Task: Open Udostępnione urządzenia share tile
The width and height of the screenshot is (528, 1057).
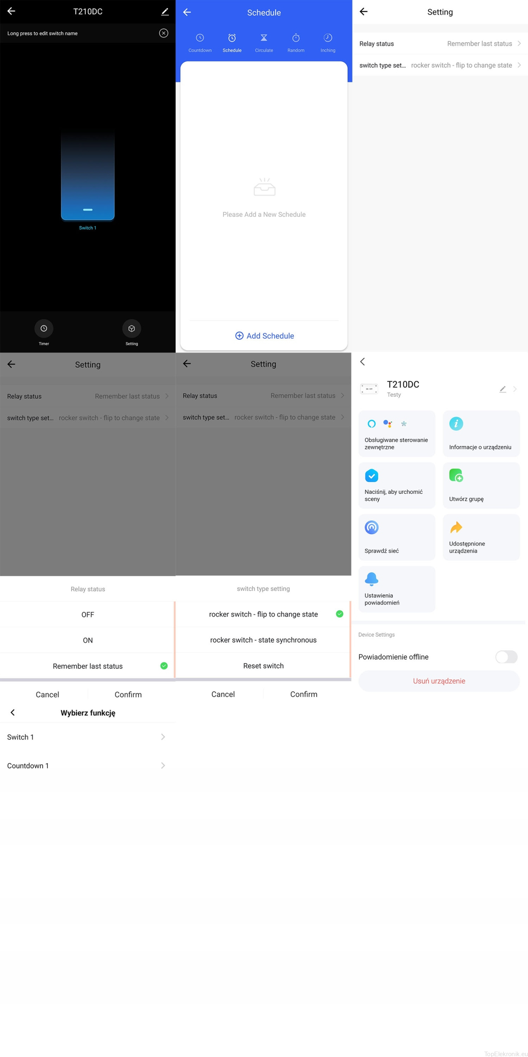Action: 480,537
